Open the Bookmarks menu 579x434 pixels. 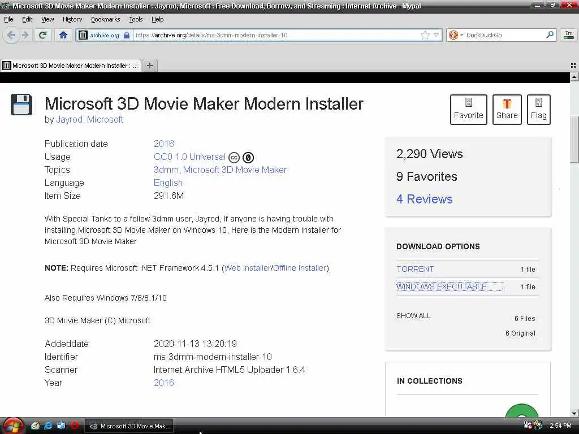pos(105,19)
